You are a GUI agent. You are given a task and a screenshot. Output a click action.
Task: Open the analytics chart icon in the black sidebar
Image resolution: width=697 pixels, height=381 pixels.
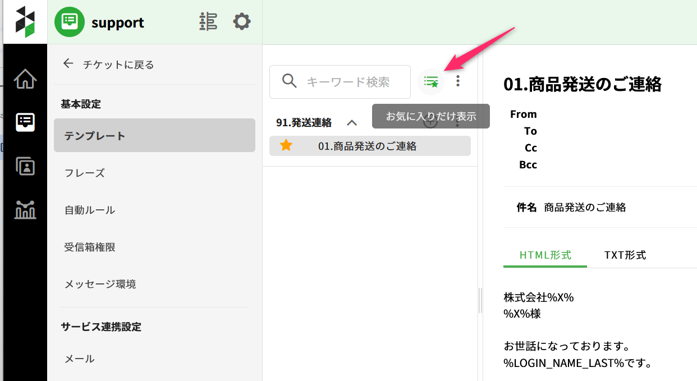[25, 210]
